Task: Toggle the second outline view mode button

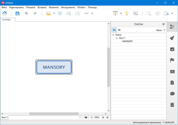Action: [x=119, y=30]
